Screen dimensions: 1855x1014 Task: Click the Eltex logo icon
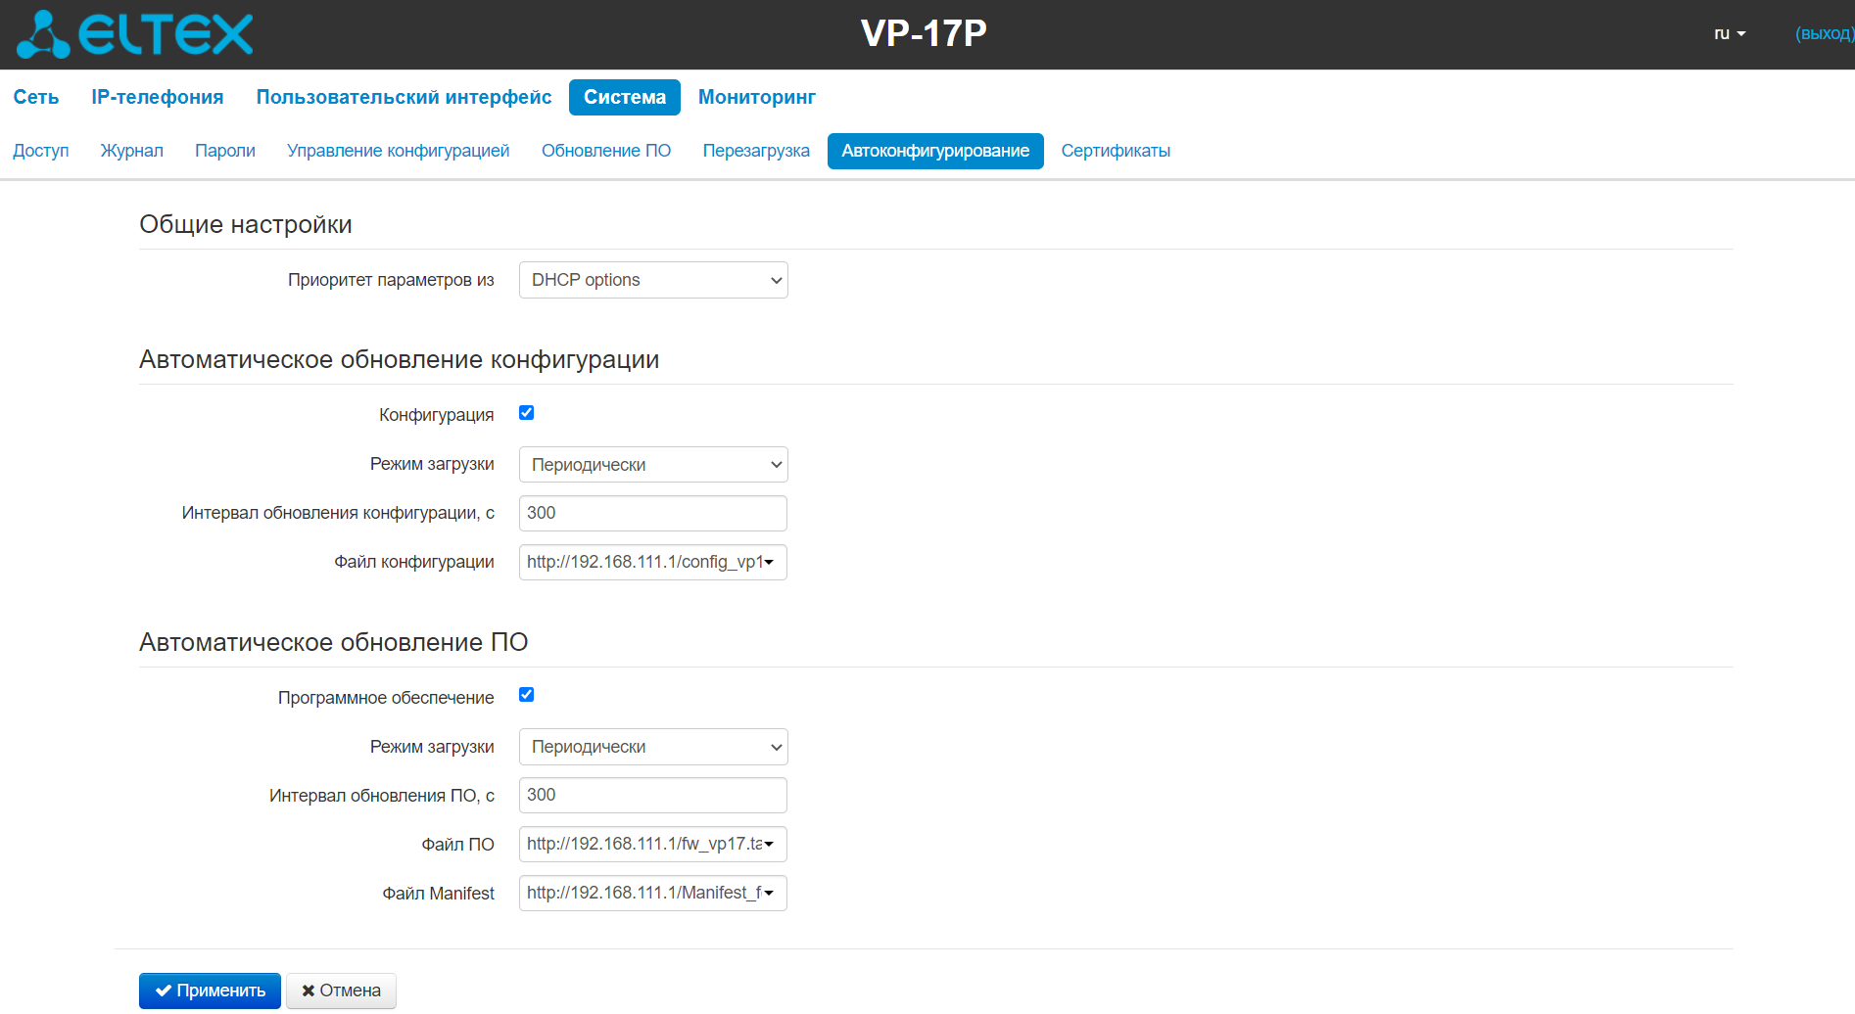tap(43, 34)
